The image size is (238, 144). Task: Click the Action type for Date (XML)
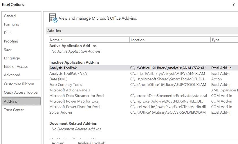pyautogui.click(x=217, y=79)
